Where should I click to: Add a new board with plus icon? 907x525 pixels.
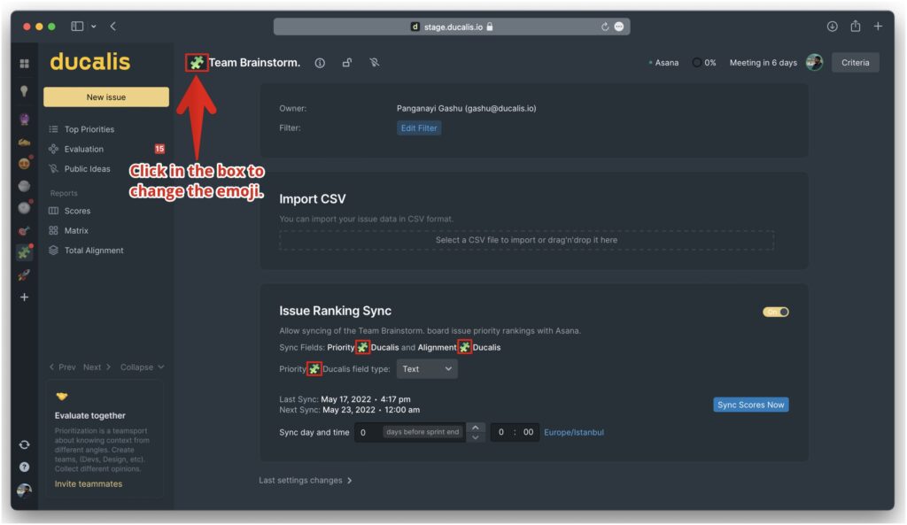point(24,297)
